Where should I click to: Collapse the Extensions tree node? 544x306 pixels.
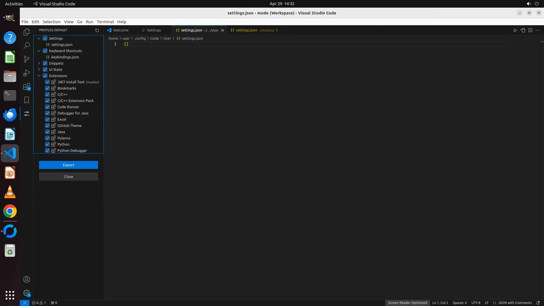(x=39, y=76)
